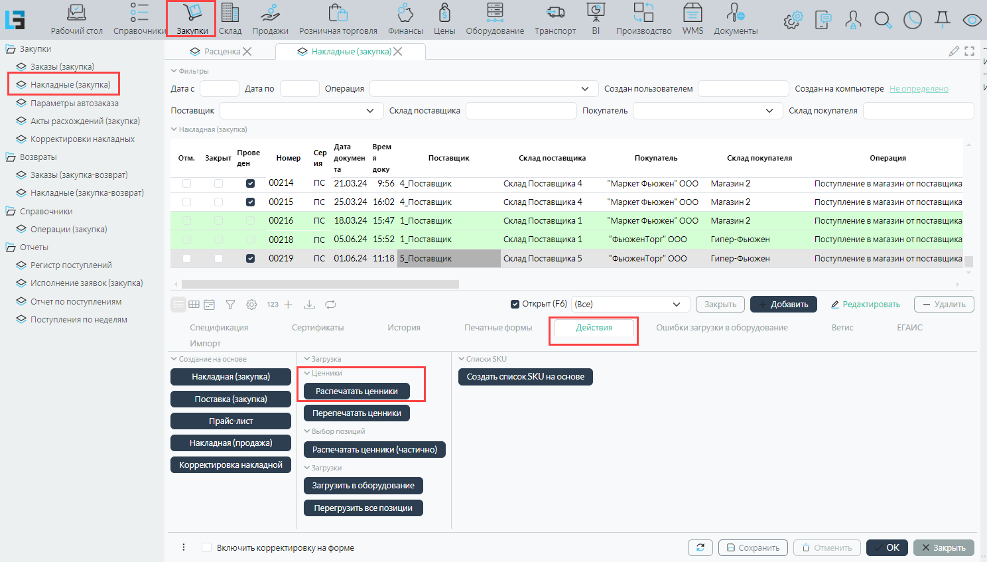The image size is (987, 562).
Task: Click the Добавить button
Action: (783, 305)
